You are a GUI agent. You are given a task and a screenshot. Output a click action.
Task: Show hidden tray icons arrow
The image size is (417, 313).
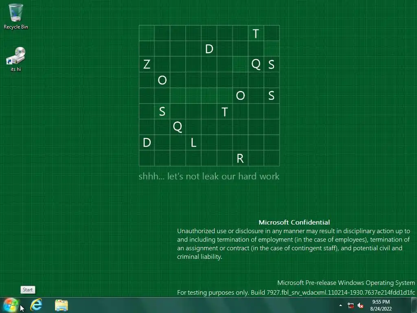341,305
